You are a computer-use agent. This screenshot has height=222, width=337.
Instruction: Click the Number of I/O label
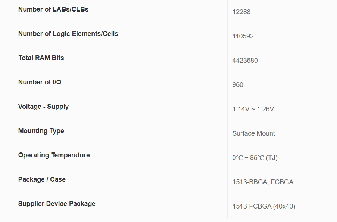(x=40, y=82)
